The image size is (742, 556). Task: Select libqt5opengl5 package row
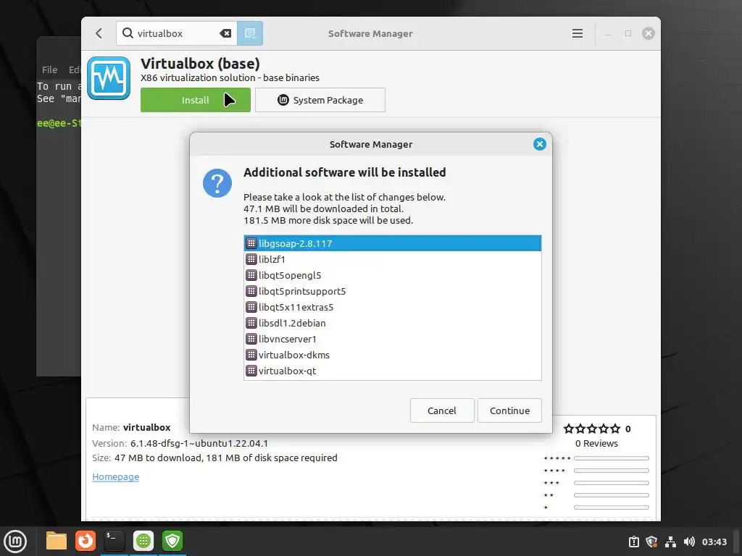coord(392,275)
